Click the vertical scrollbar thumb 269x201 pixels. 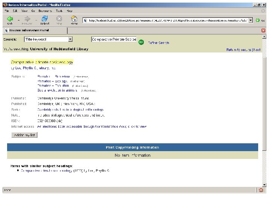click(x=264, y=104)
